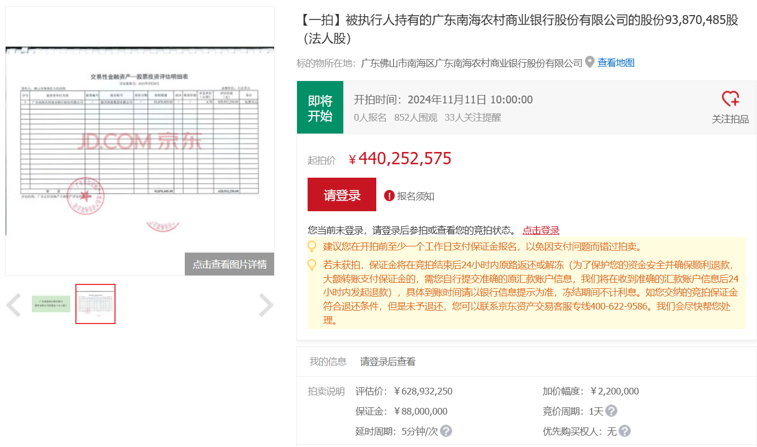The image size is (757, 447).
Task: Expand image details via 点击查看图片详情
Action: [x=229, y=264]
